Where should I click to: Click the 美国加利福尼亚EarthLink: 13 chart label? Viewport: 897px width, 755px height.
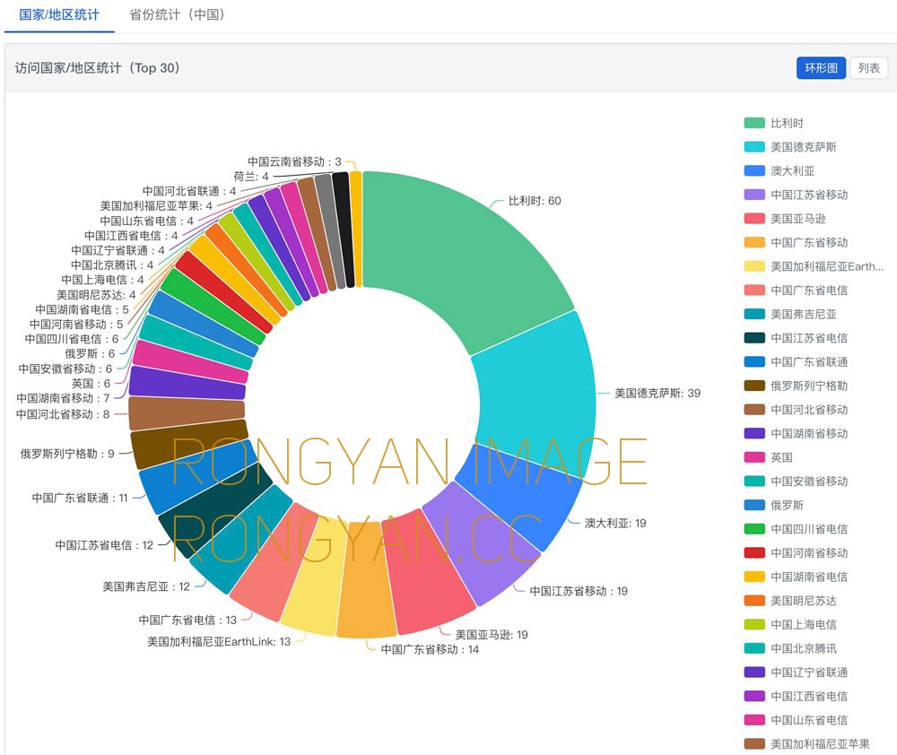point(219,641)
